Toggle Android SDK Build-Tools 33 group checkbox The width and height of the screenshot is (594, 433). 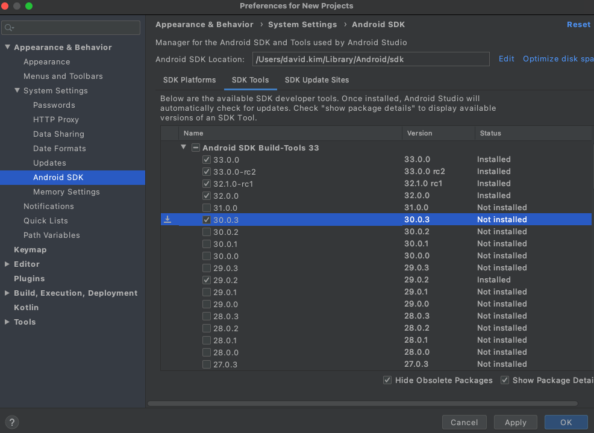pos(195,148)
